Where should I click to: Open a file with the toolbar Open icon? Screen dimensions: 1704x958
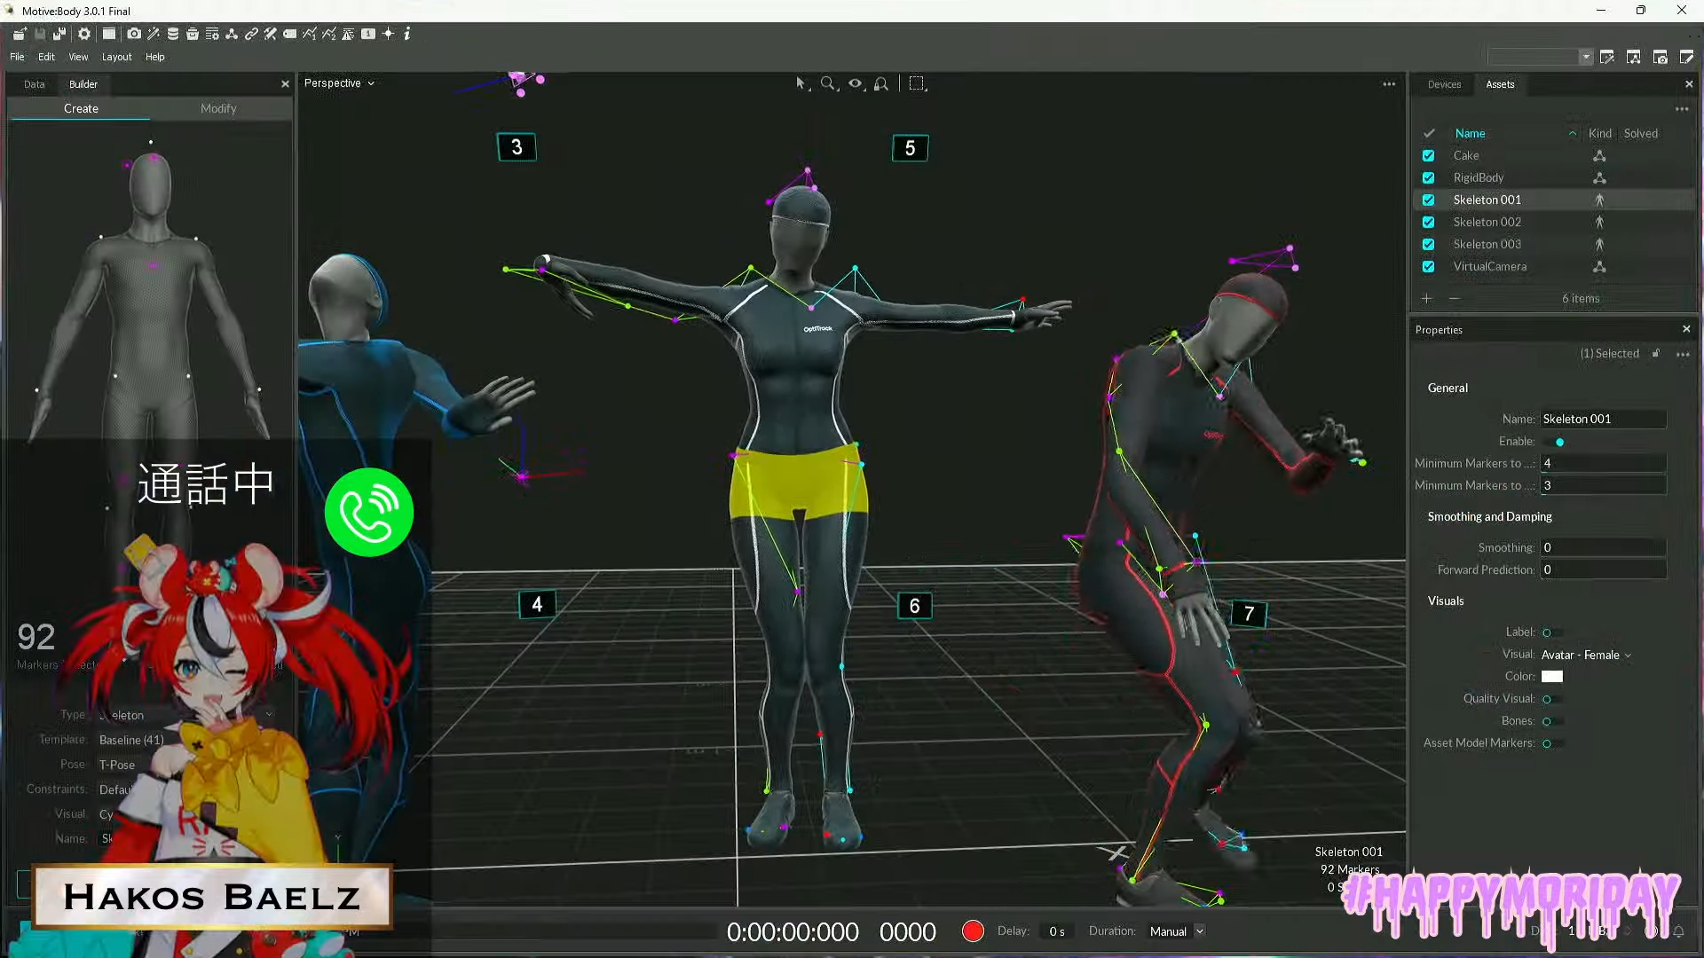click(x=20, y=34)
